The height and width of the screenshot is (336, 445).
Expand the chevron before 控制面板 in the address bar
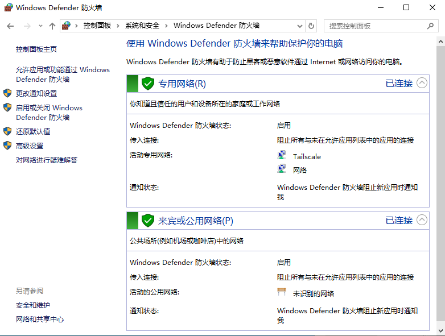click(x=76, y=26)
